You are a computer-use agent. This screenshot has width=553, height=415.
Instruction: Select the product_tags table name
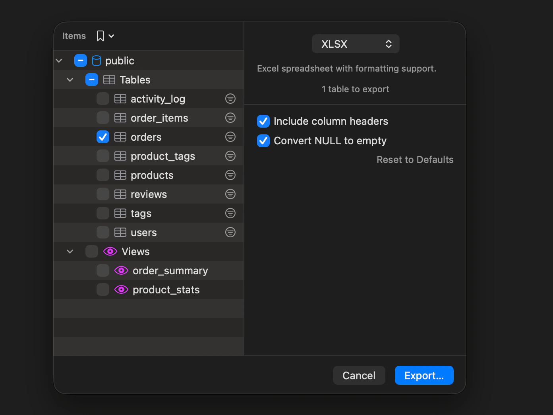(163, 156)
